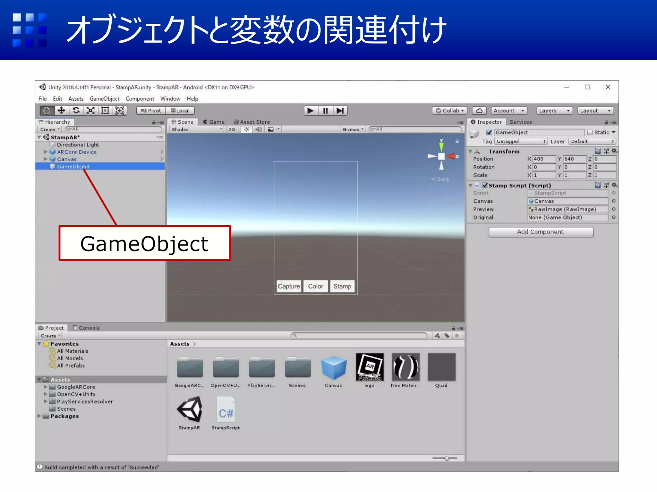The image size is (657, 492).
Task: Open object picker for Preview field
Action: point(613,209)
